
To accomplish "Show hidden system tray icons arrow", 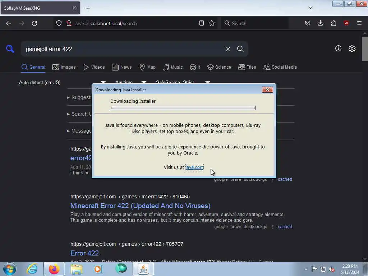I will tap(305, 269).
